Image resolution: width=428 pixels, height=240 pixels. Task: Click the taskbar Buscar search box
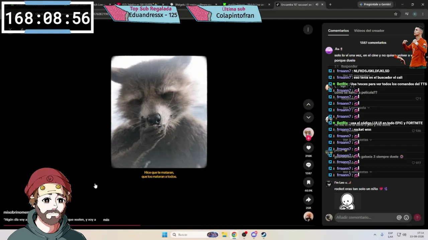pos(195,235)
